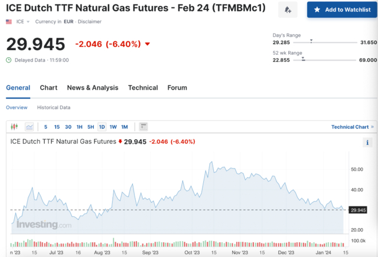This screenshot has height=257, width=378.
Task: Switch to candlestick chart type
Action: point(15,127)
